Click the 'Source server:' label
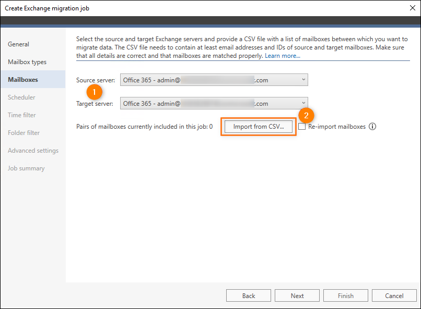 pos(95,80)
